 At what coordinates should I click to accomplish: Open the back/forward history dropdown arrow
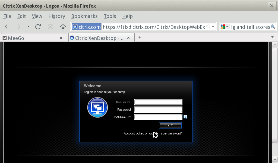28,27
